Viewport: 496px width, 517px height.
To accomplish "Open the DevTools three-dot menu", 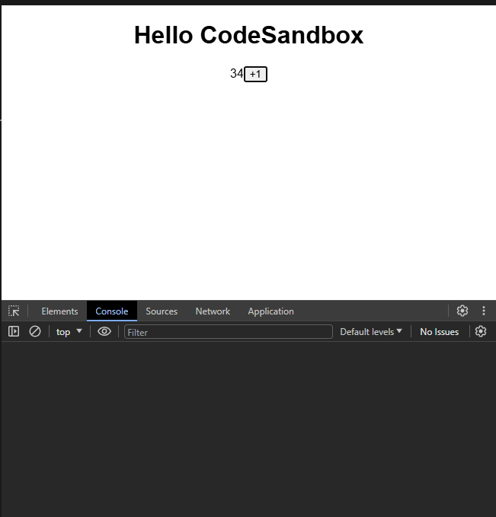I will 484,311.
